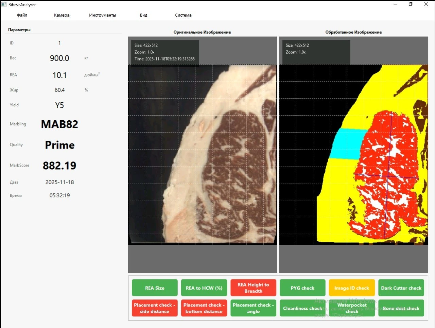The width and height of the screenshot is (435, 328).
Task: Click the original image timestamp overlay line
Action: tap(164, 59)
